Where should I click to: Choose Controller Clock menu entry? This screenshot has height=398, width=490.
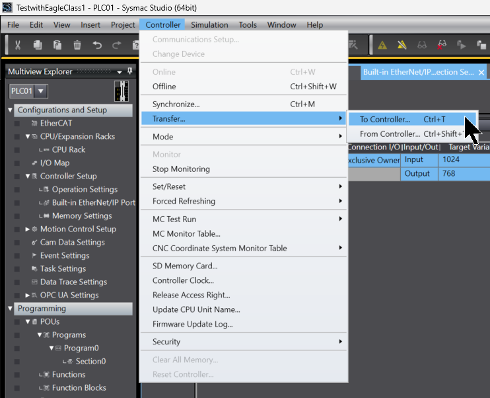coord(244,280)
